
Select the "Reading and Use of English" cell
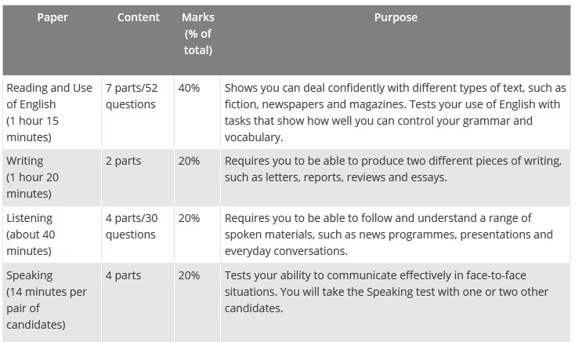tap(51, 112)
